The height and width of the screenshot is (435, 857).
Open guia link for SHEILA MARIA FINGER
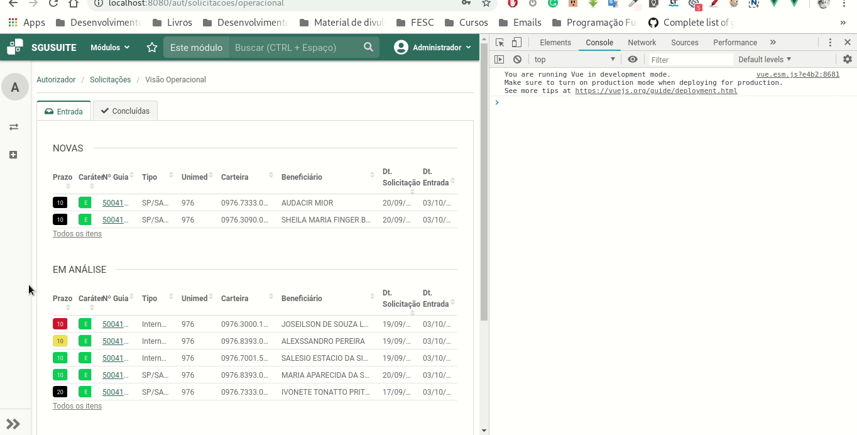[x=115, y=220]
